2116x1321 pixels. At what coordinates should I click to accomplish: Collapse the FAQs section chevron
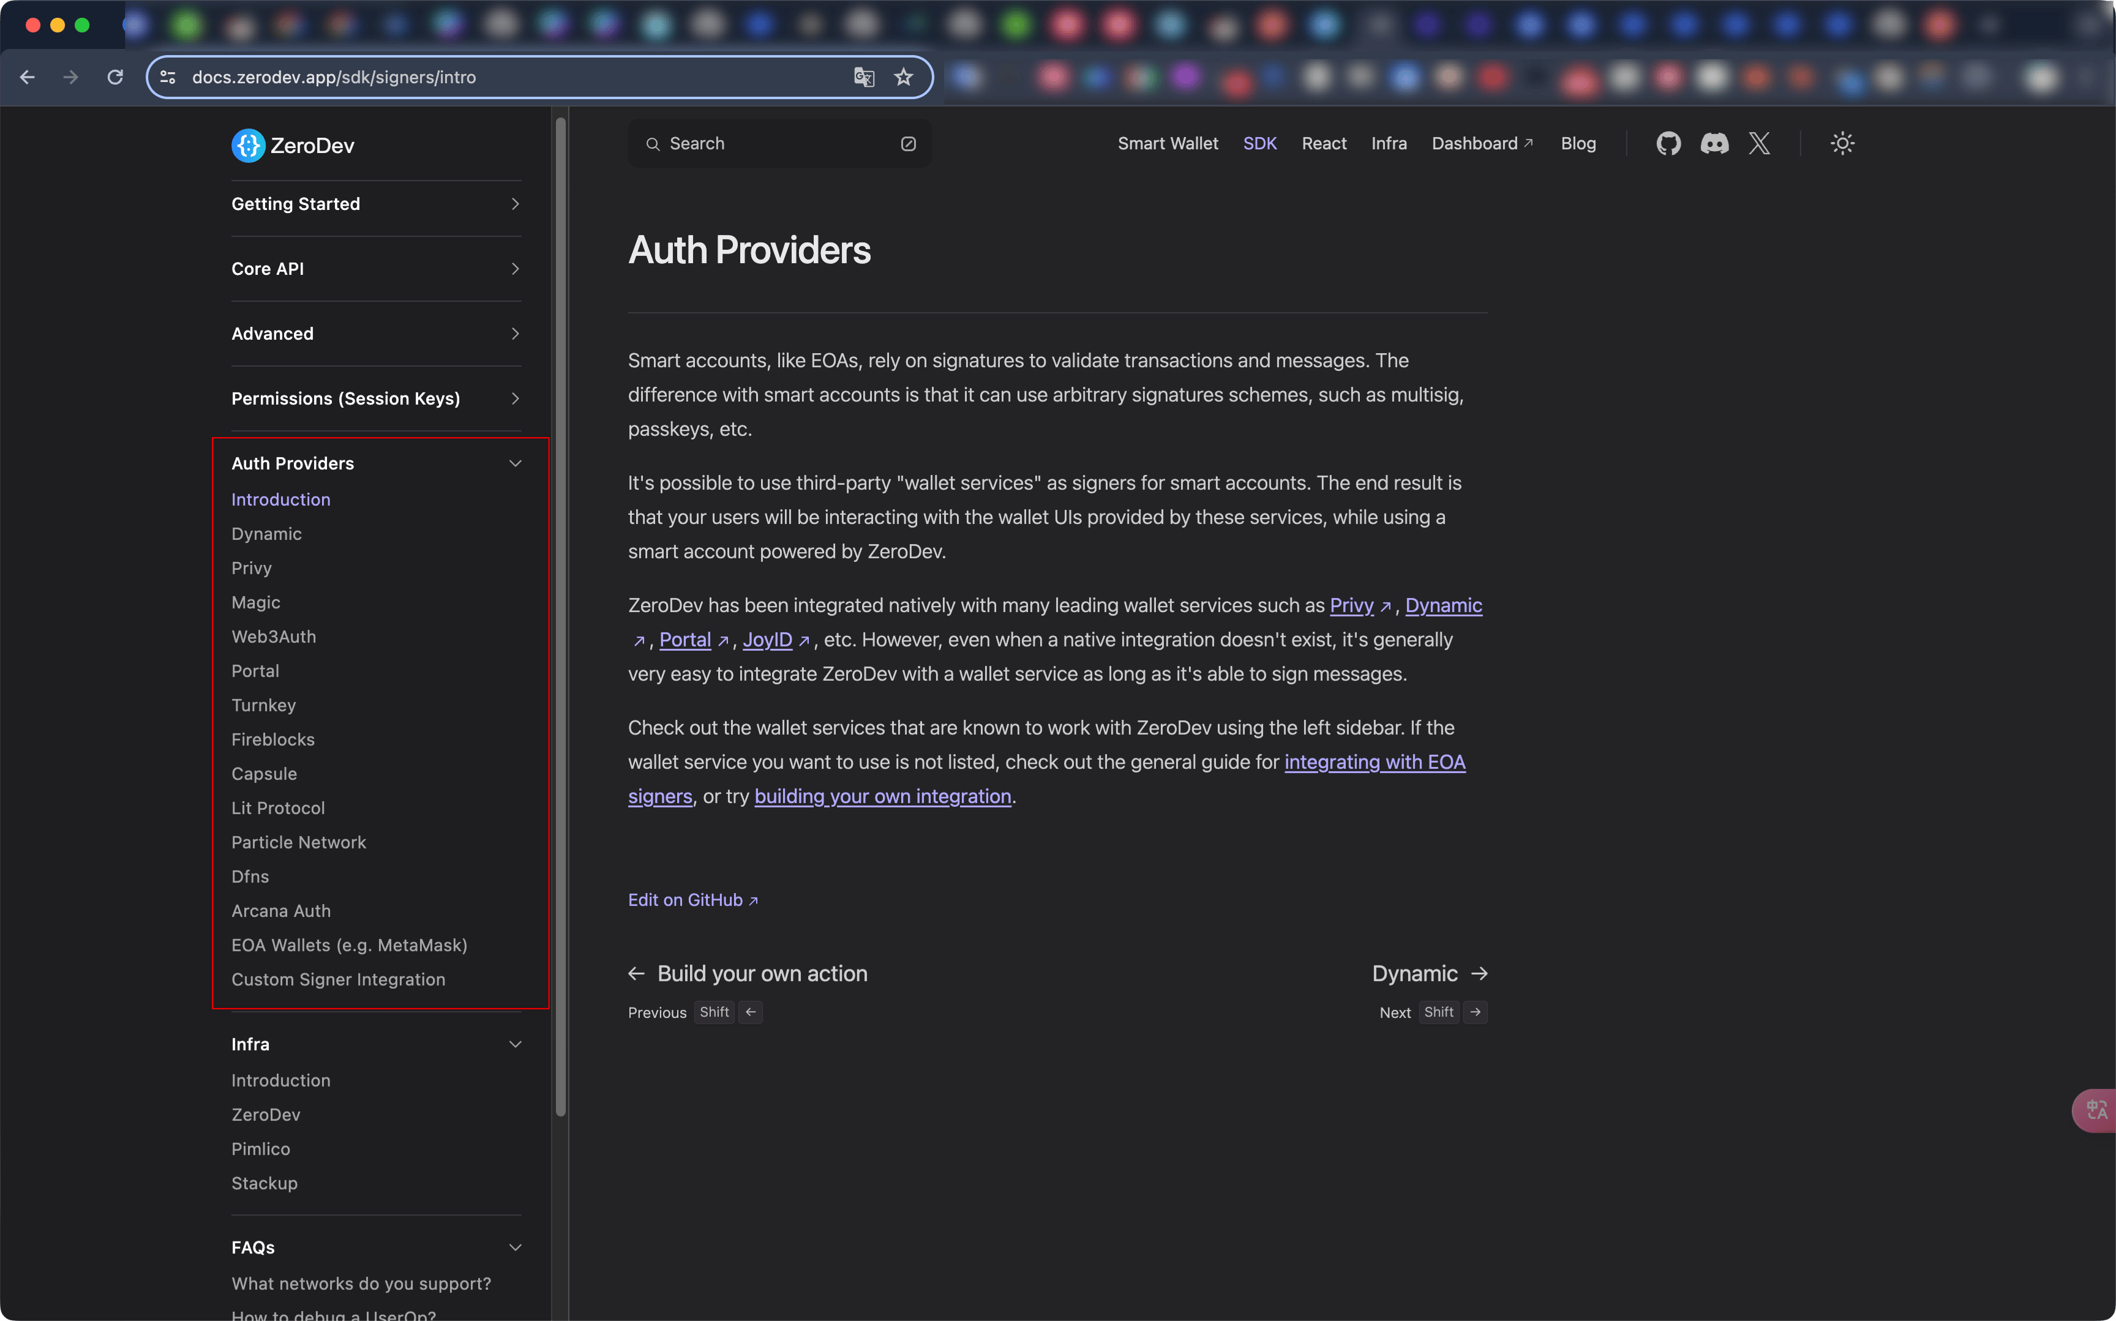tap(514, 1248)
